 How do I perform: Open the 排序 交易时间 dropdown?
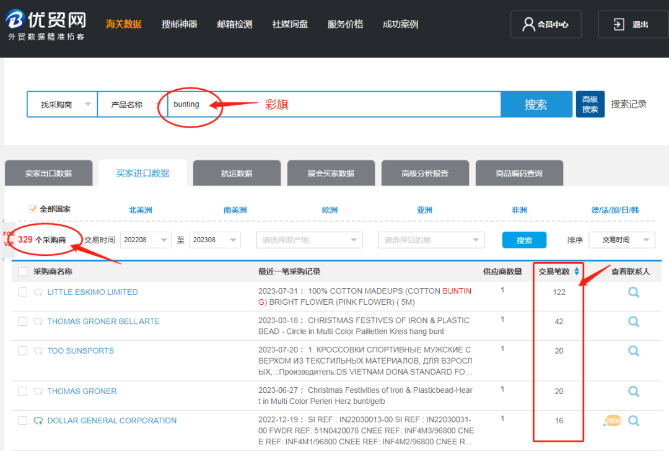point(621,240)
